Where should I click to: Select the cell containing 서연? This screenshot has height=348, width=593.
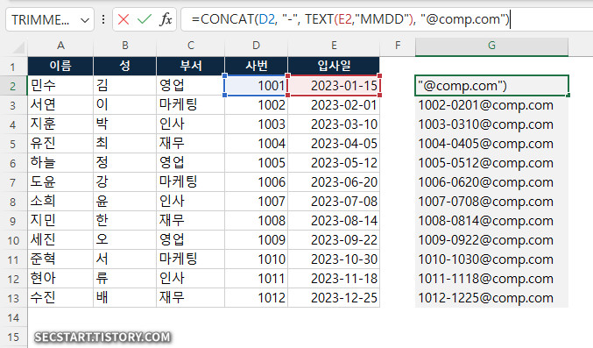tap(60, 105)
